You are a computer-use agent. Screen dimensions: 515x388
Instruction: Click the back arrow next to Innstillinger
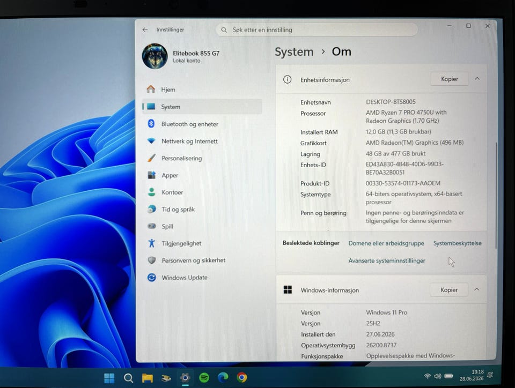pyautogui.click(x=145, y=30)
